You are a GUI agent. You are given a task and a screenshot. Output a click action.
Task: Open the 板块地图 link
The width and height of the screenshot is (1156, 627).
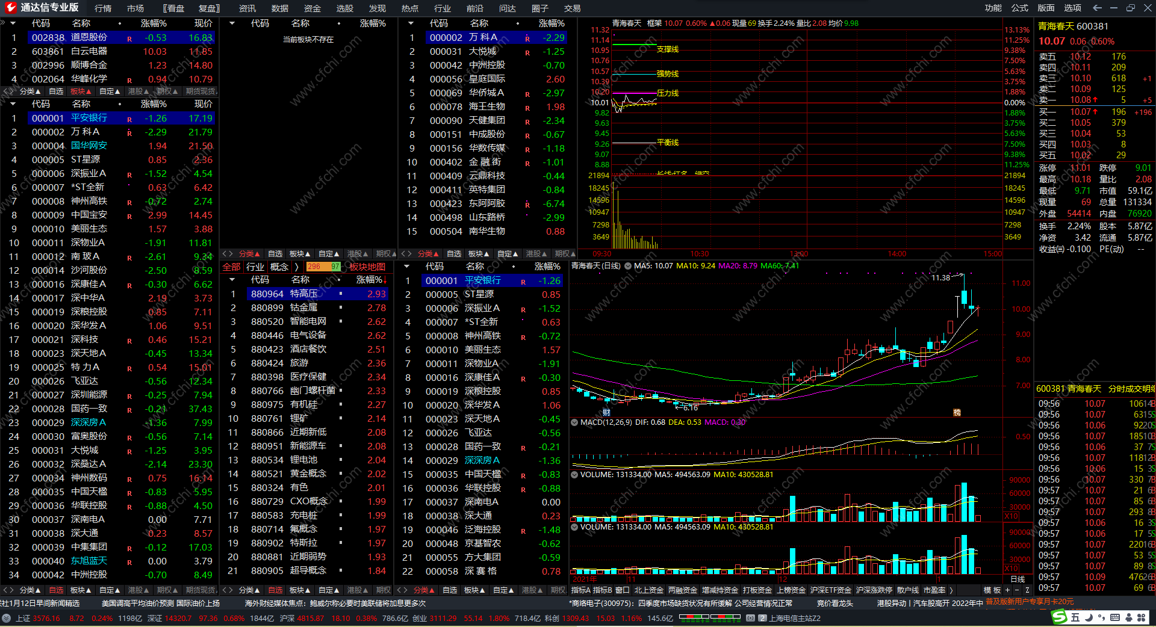coord(367,267)
